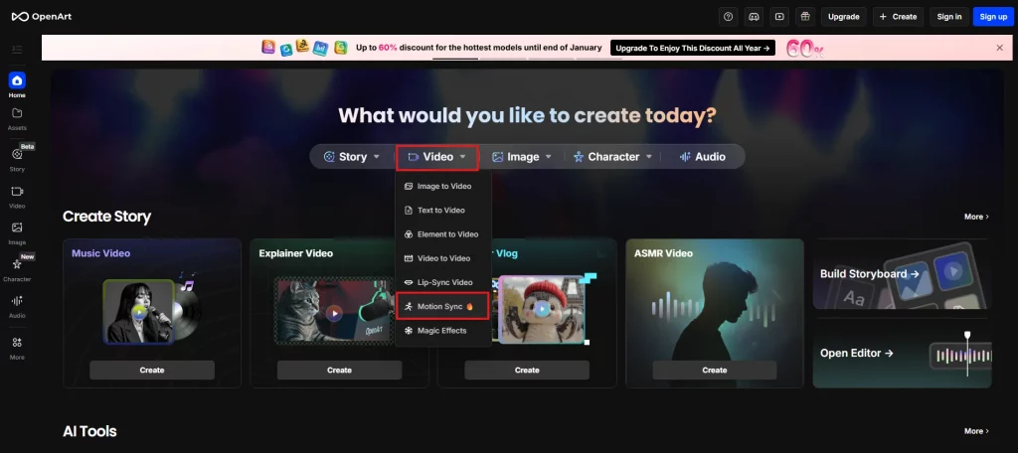Click More next to Create Story
Image resolution: width=1018 pixels, height=453 pixels.
point(976,217)
